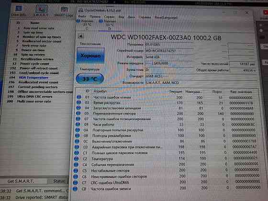This screenshot has width=268, height=201.
Task: Open the Справка menu
Action: 145,17
